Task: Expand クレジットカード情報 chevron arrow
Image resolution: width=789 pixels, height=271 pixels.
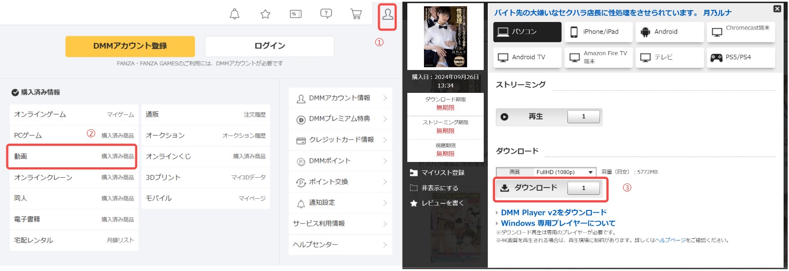Action: click(385, 140)
